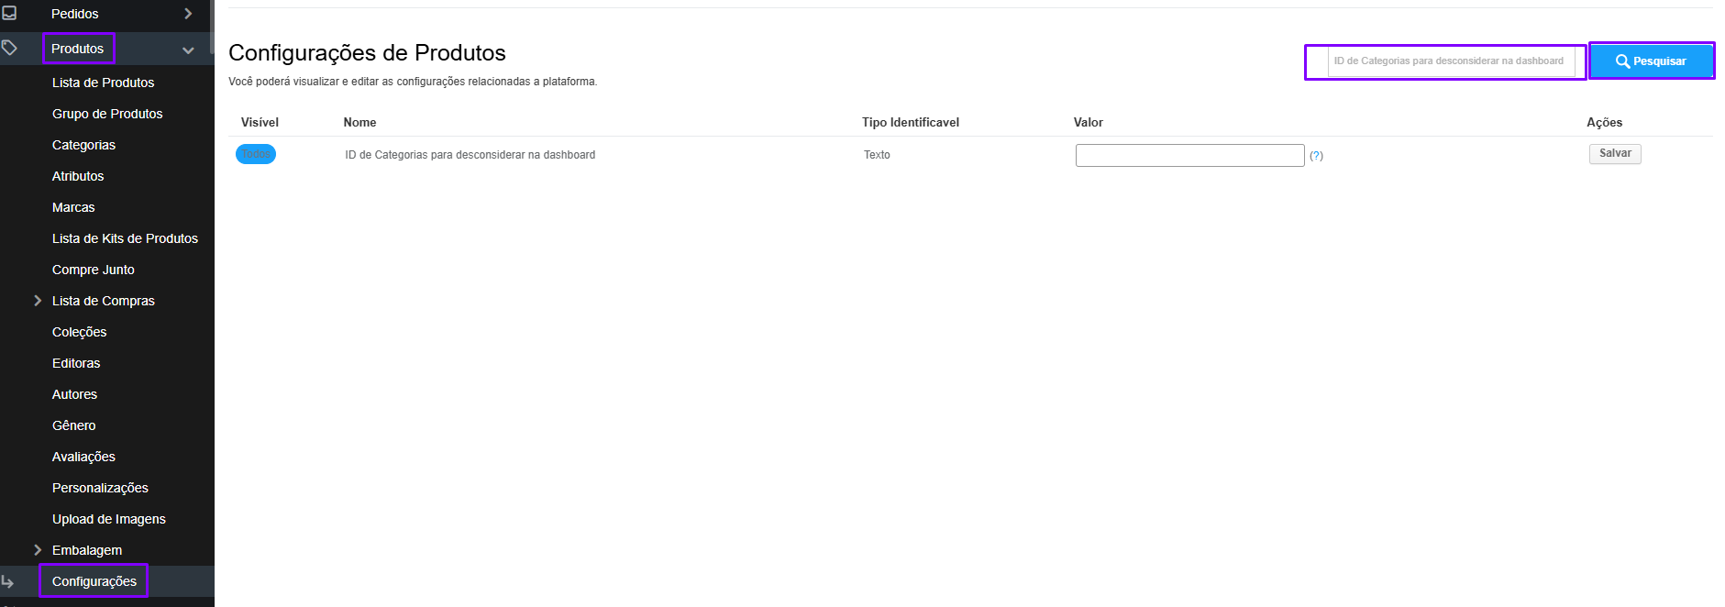This screenshot has width=1725, height=607.
Task: Expand the Pedidos menu arrow
Action: click(x=188, y=14)
